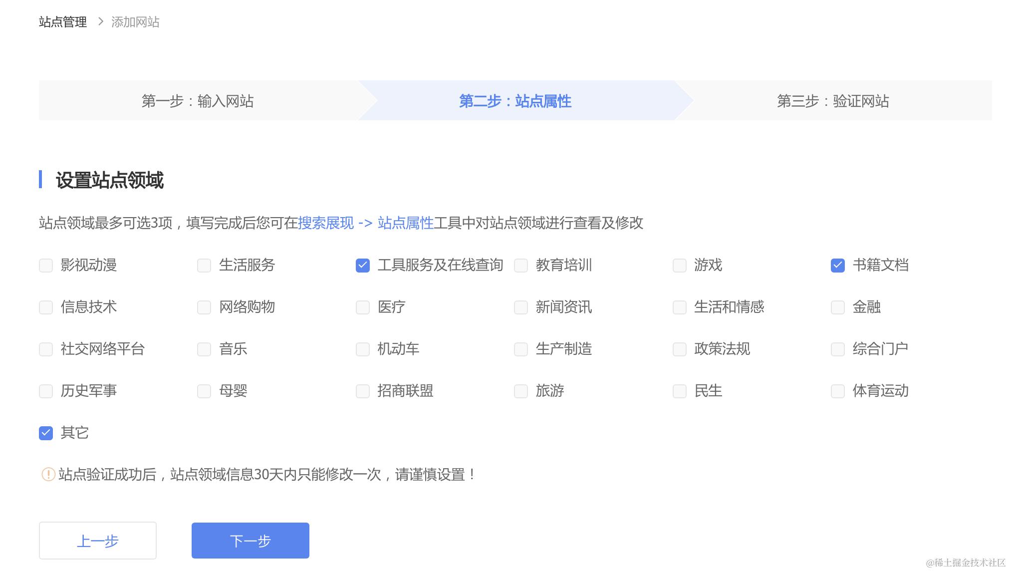Screen dimensions: 1009x571
Task: Tick the 游戏 checkbox
Action: (680, 266)
